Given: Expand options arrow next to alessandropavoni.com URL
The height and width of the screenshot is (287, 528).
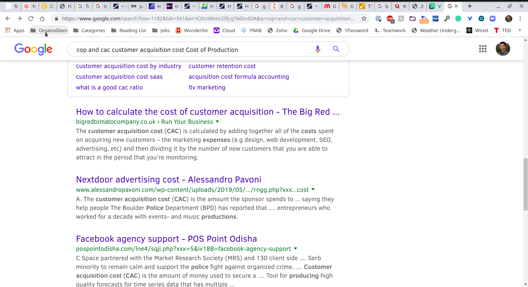Looking at the screenshot, I should pos(313,189).
